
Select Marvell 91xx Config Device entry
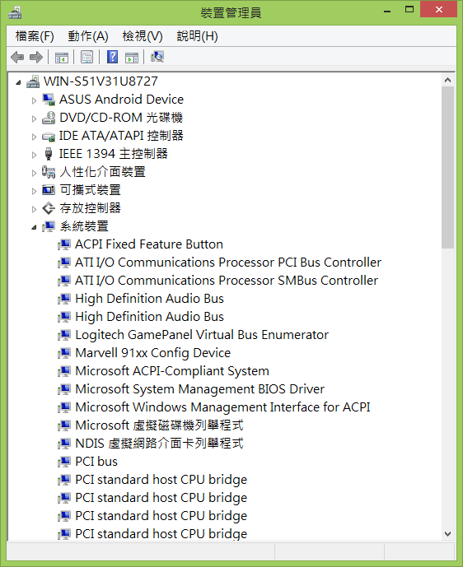(152, 353)
